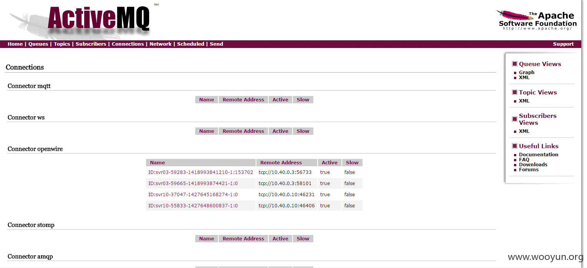Open the Forums link

tap(529, 169)
